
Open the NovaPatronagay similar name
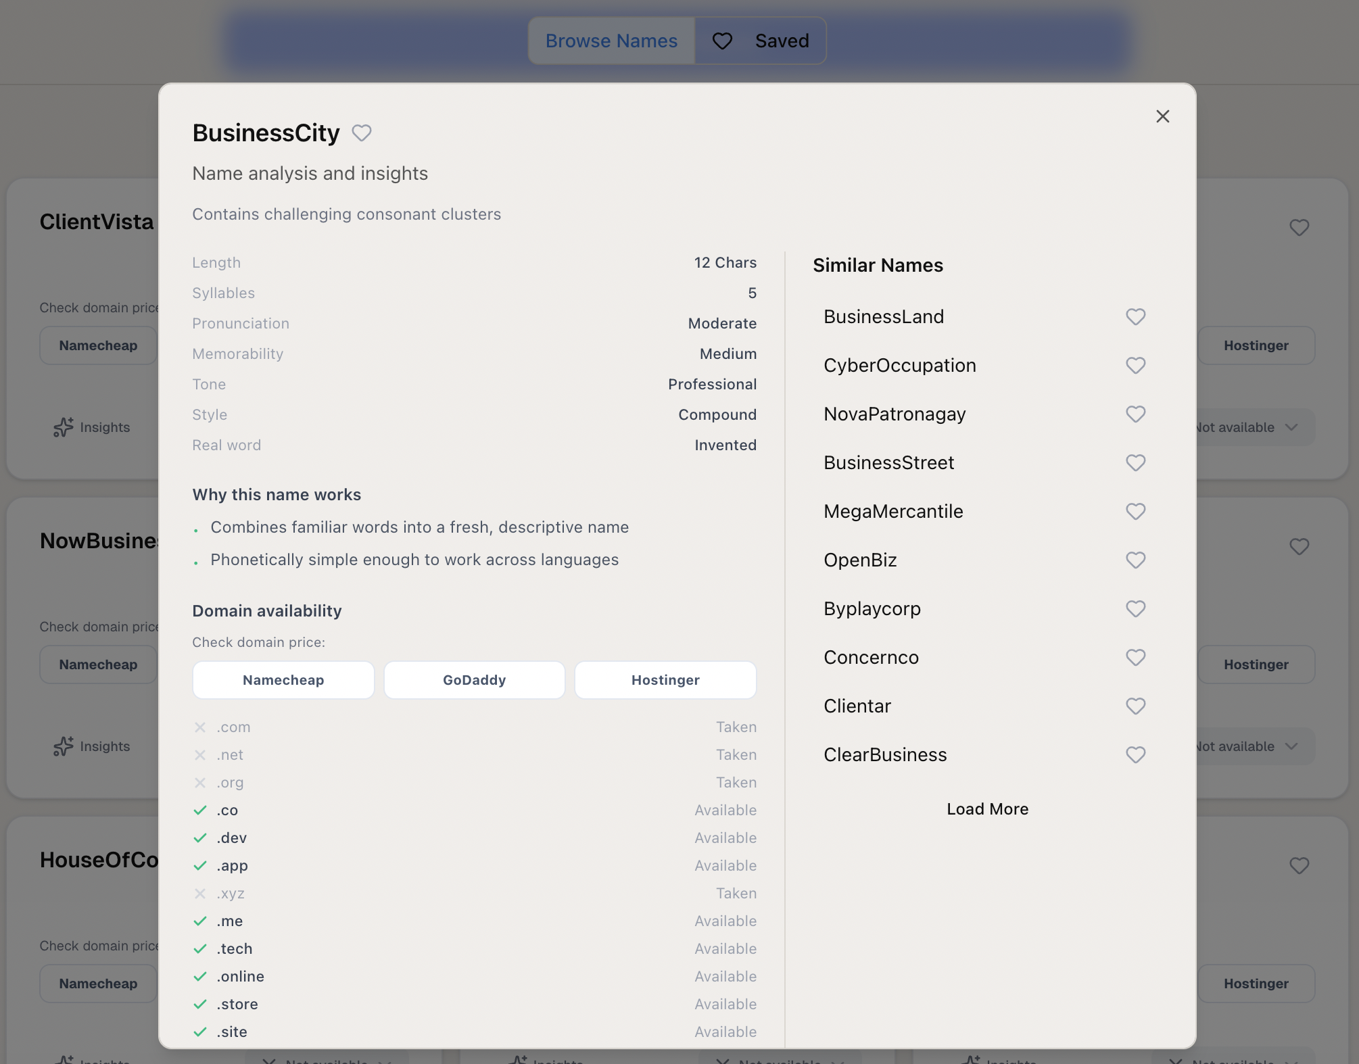pyautogui.click(x=895, y=414)
